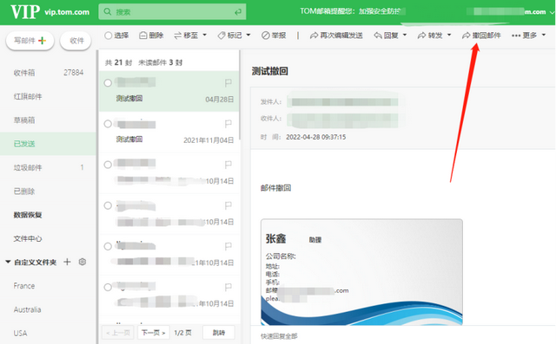This screenshot has width=556, height=344.
Task: Toggle the select (选择) circle in toolbar
Action: click(108, 36)
